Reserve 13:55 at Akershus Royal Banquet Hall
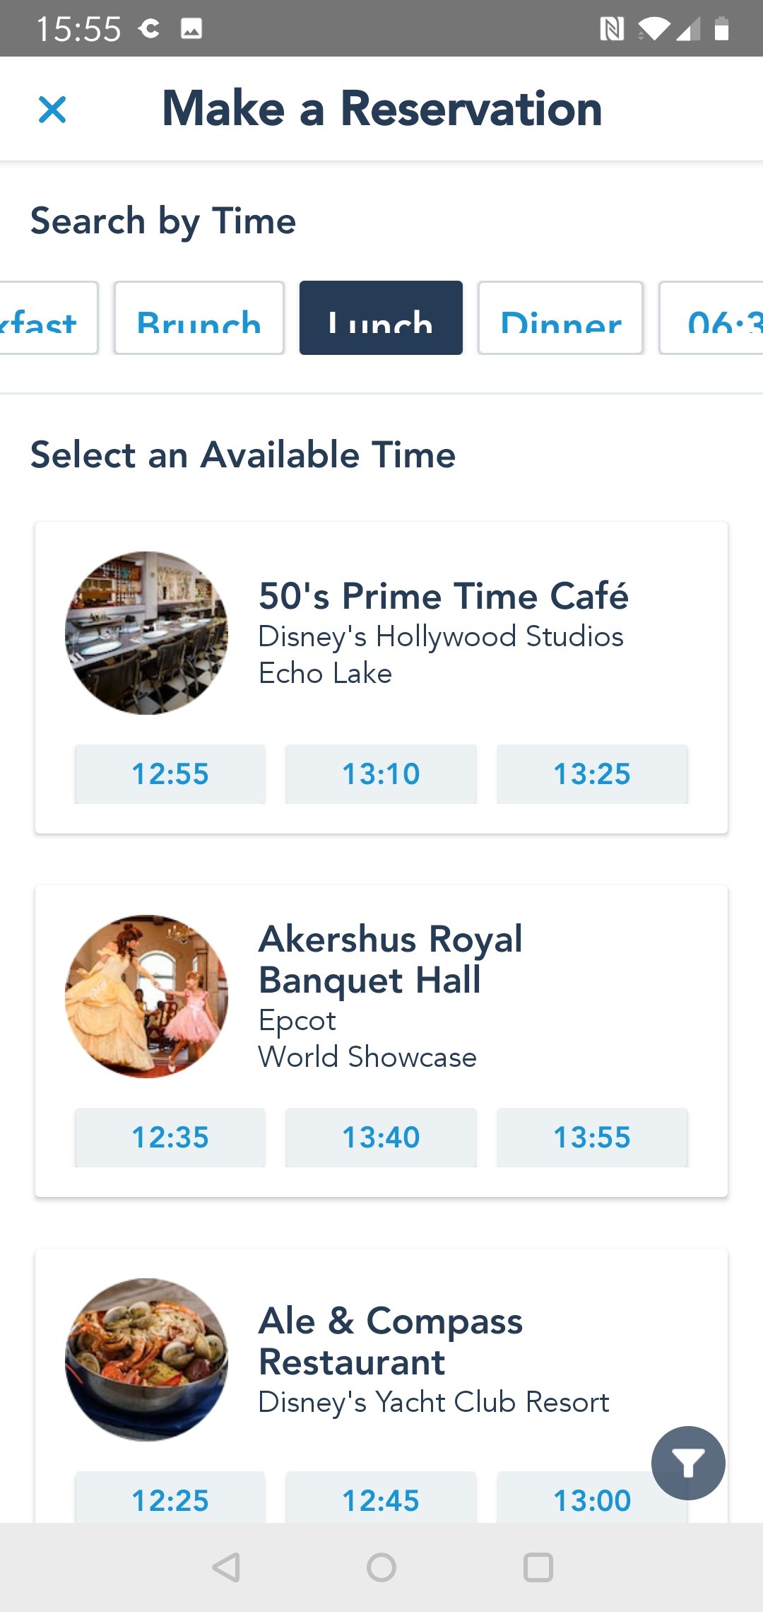The height and width of the screenshot is (1612, 763). click(x=592, y=1138)
